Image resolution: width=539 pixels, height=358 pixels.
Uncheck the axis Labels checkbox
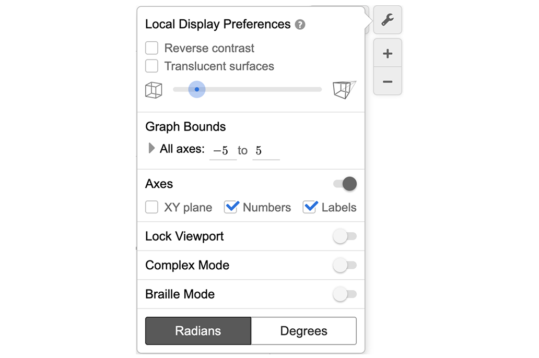tap(310, 208)
